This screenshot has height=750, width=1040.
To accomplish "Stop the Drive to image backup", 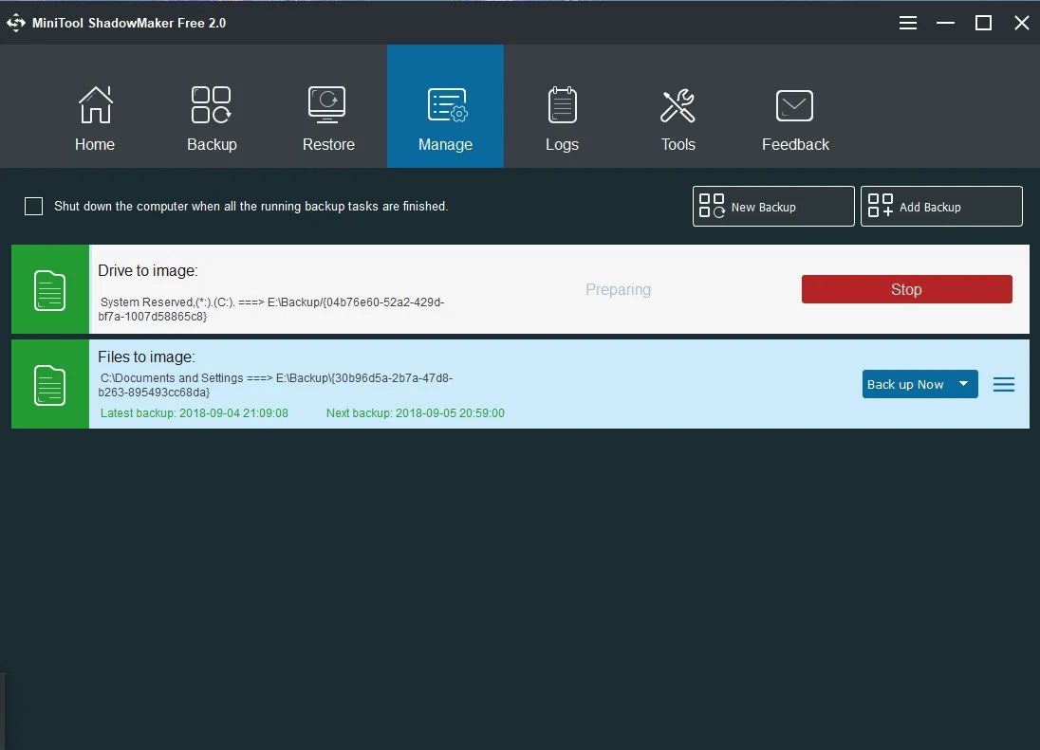I will click(x=906, y=289).
